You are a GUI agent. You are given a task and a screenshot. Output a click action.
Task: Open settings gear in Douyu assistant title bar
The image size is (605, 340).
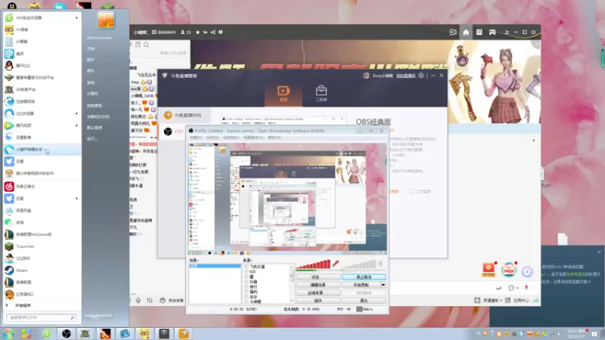coord(421,76)
